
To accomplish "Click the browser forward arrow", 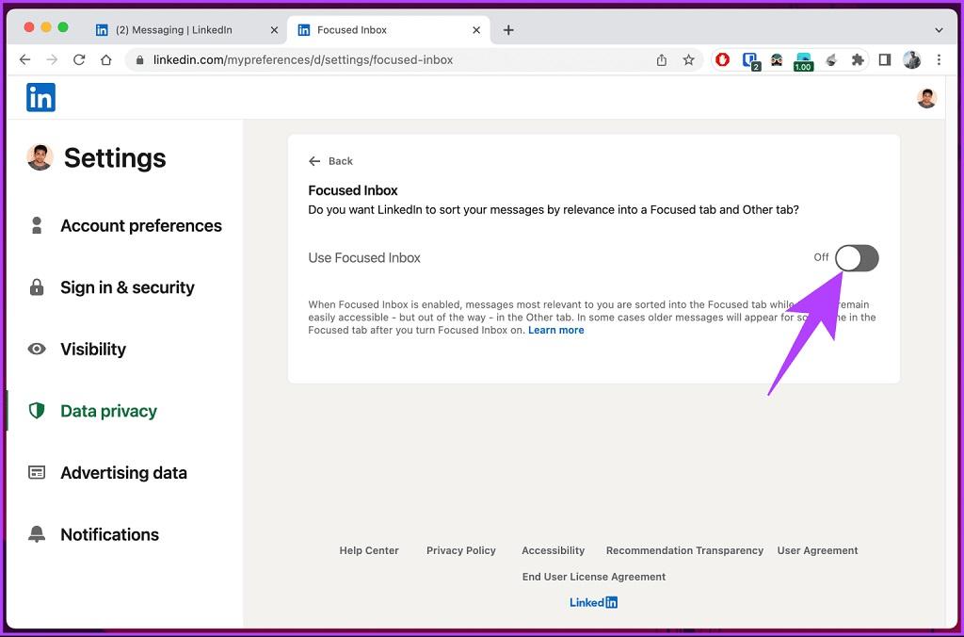I will (x=53, y=59).
